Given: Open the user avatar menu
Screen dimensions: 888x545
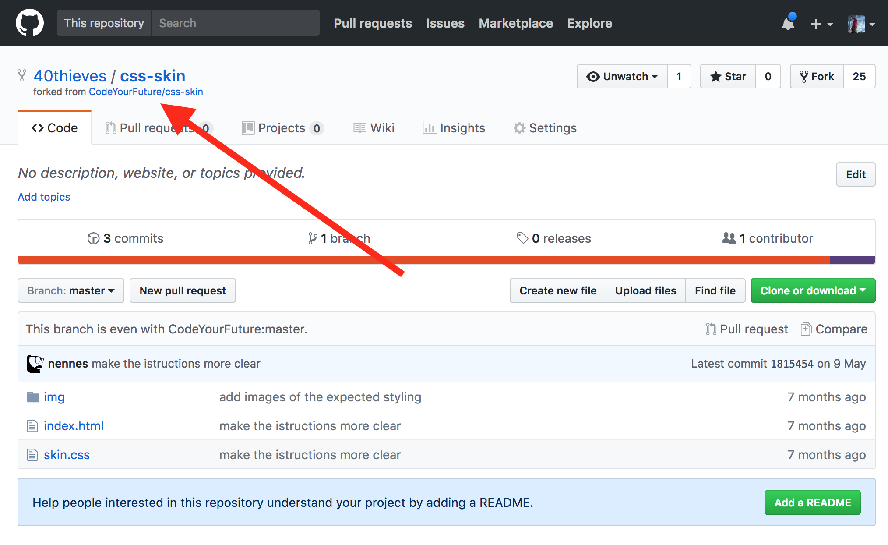Looking at the screenshot, I should coord(861,24).
